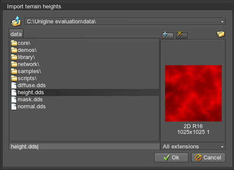Dismiss the dialog with Cancel
Viewport: 234px width, 170px height.
[208, 158]
